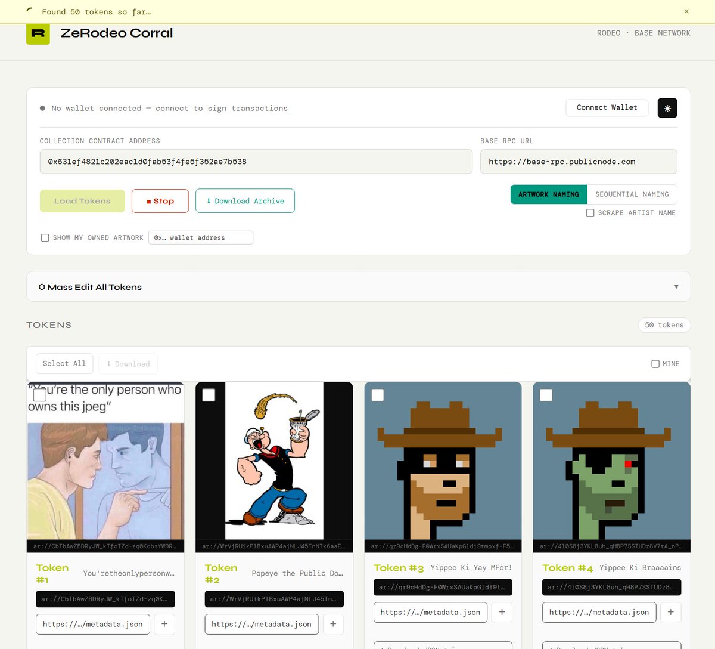Click the plus button on Token #1

point(164,624)
